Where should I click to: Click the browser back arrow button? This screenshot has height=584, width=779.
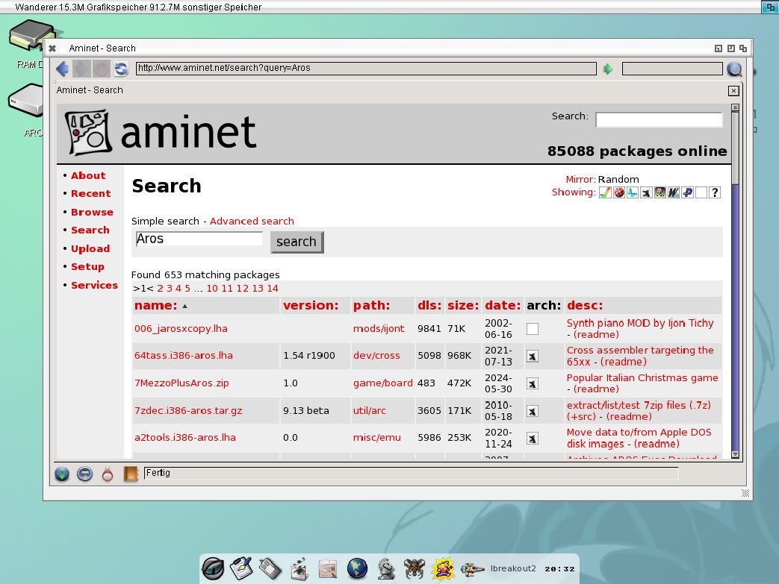pyautogui.click(x=63, y=69)
